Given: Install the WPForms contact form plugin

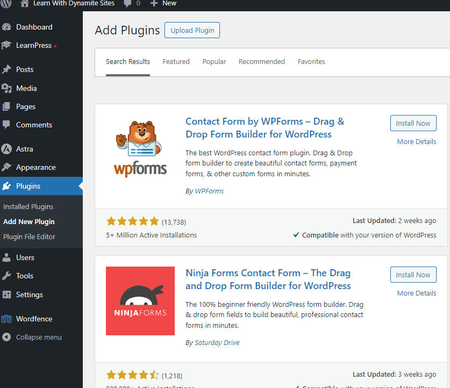Looking at the screenshot, I should click(x=413, y=124).
